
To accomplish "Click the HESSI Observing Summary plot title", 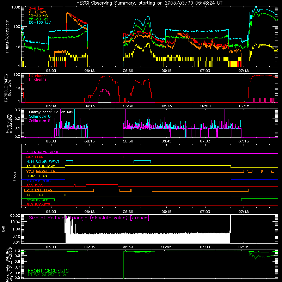I will click(x=149, y=3).
